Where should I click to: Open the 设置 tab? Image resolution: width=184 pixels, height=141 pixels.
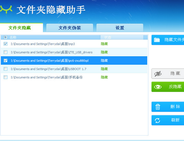(x=120, y=28)
